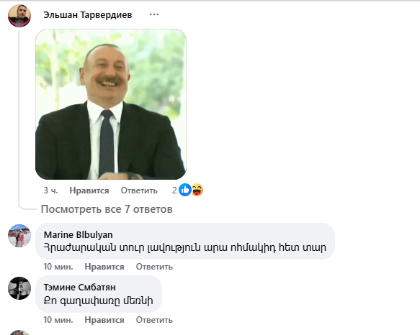Click the 3 ч. timestamp link
Viewport: 420px width, 335px height.
50,191
